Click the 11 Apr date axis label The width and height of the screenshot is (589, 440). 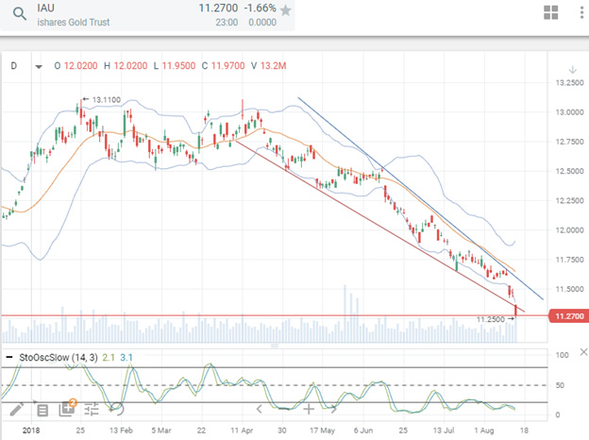click(x=242, y=431)
